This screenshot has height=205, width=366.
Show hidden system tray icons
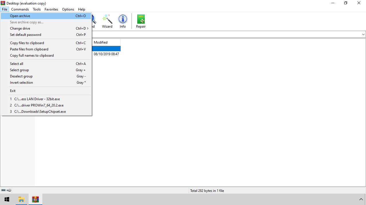[x=361, y=199]
